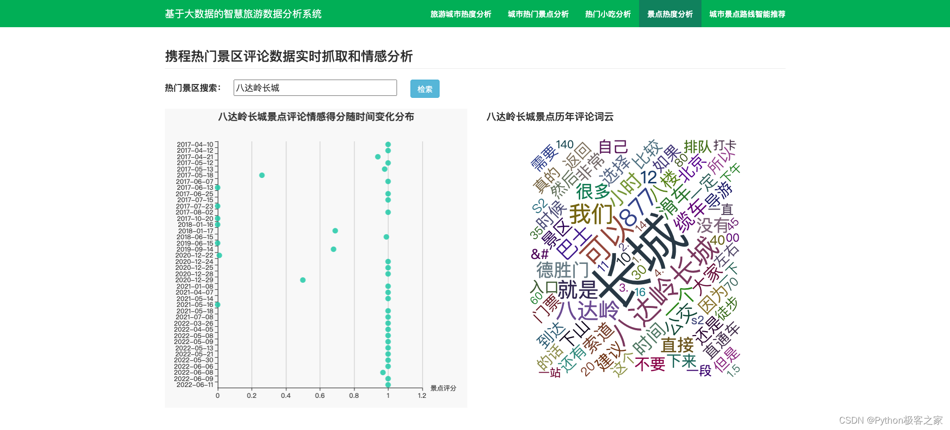This screenshot has height=430, width=950.
Task: Open the 旅游城市热度分析 nav tab
Action: point(460,14)
